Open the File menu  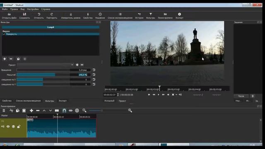coord(5,9)
